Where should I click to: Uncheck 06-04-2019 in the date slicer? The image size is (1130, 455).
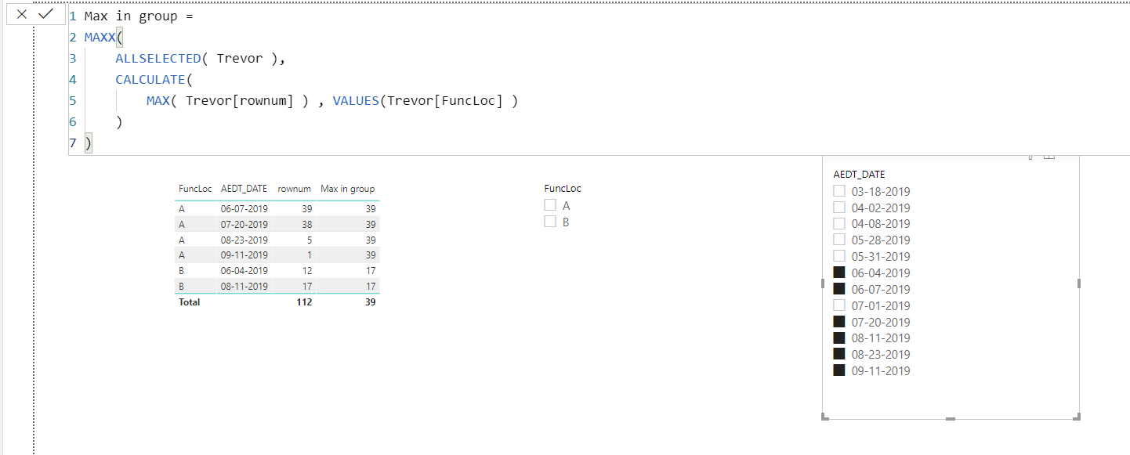click(839, 273)
